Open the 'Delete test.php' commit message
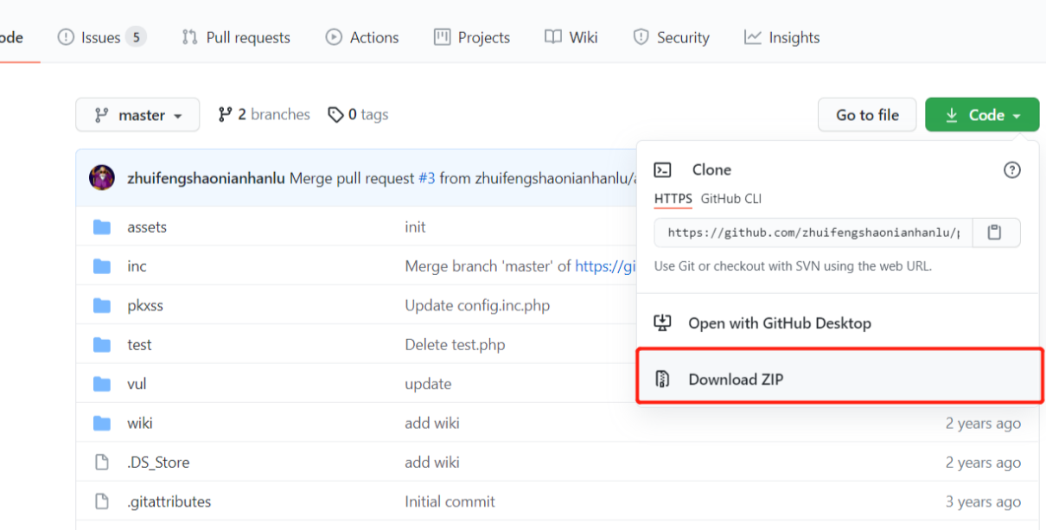 455,345
